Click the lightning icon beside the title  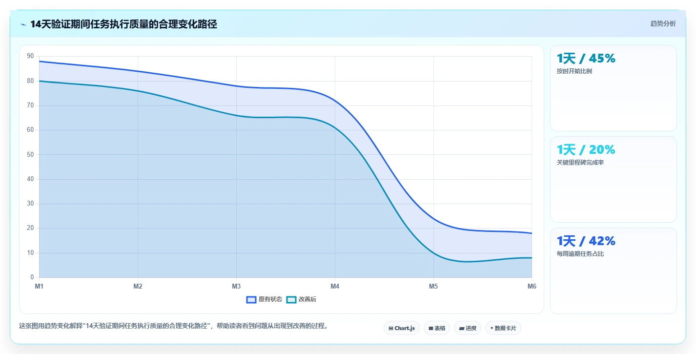coord(23,24)
